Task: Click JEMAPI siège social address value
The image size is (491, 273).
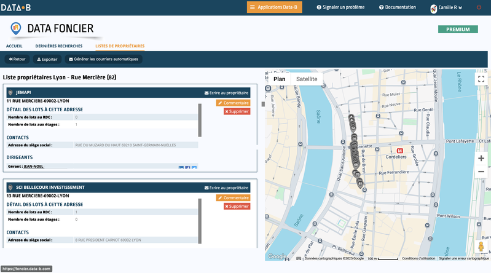Action: (125, 145)
